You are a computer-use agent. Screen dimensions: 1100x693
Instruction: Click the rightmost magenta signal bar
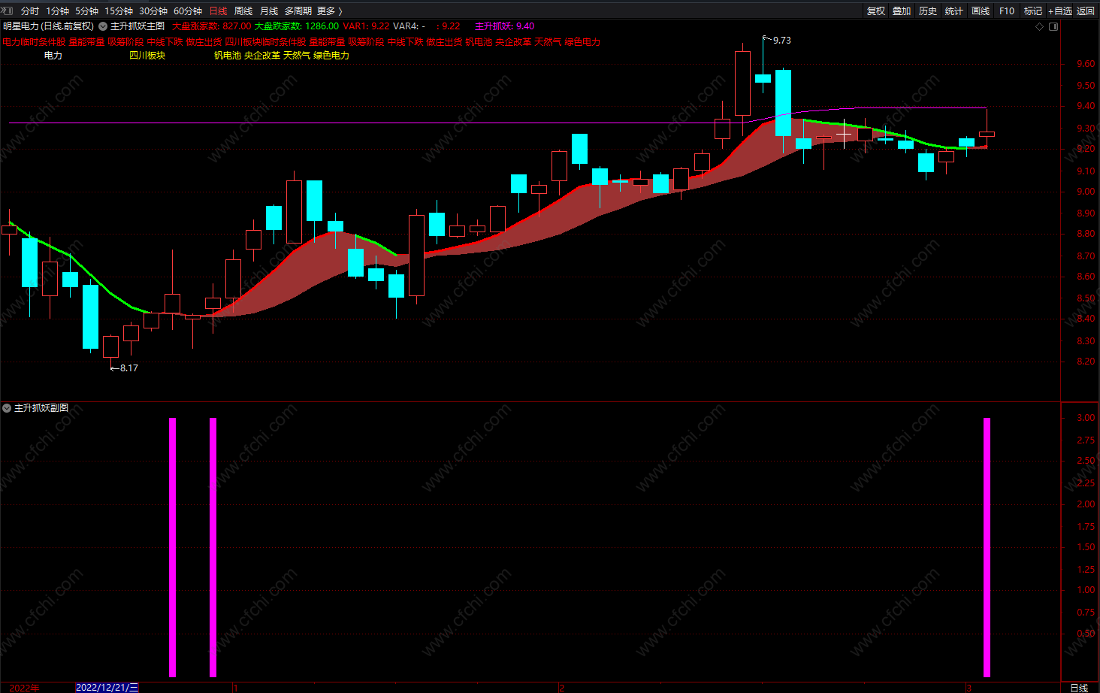coord(987,547)
